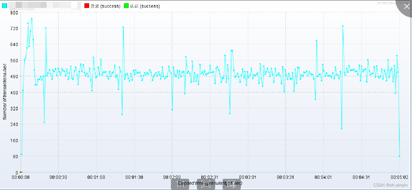This screenshot has width=412, height=190.
Task: Click the 00:01:00 time axis label
Action: pyautogui.click(x=96, y=177)
